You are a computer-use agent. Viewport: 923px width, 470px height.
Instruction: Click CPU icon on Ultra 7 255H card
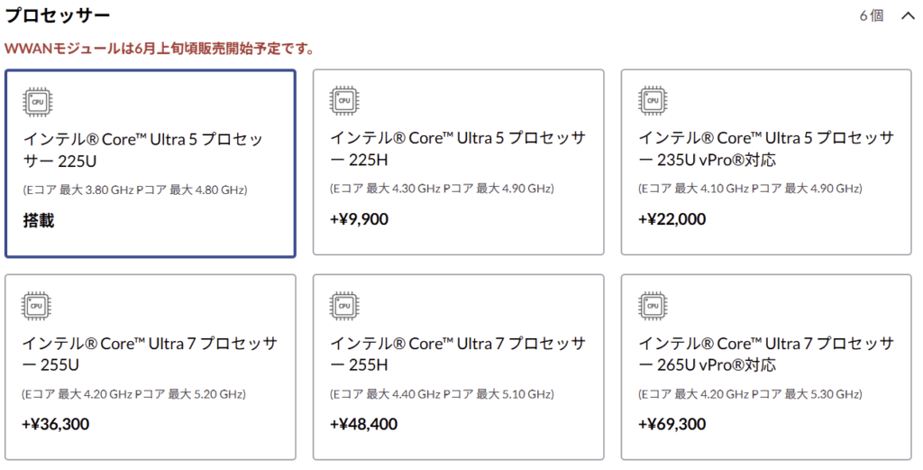pos(344,306)
